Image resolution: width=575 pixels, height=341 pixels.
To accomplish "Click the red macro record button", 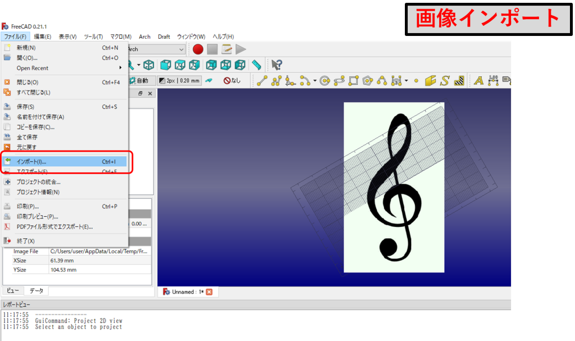I will (198, 49).
